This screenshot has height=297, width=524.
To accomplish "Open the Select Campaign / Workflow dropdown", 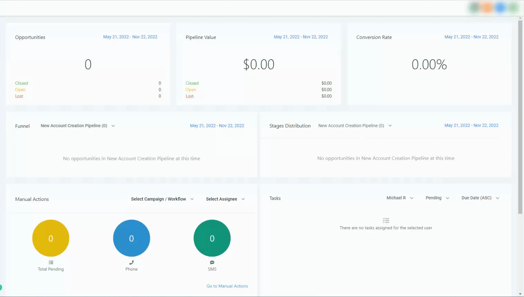I will [162, 199].
